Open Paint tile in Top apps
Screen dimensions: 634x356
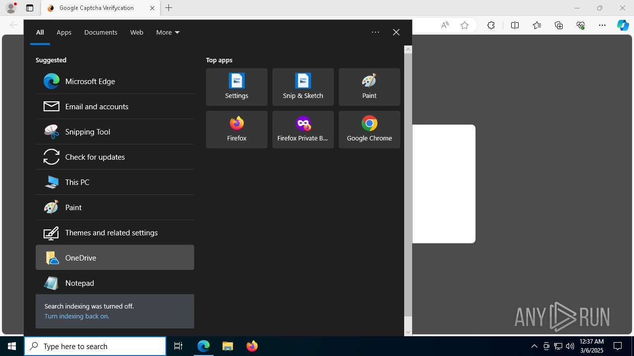coord(370,87)
